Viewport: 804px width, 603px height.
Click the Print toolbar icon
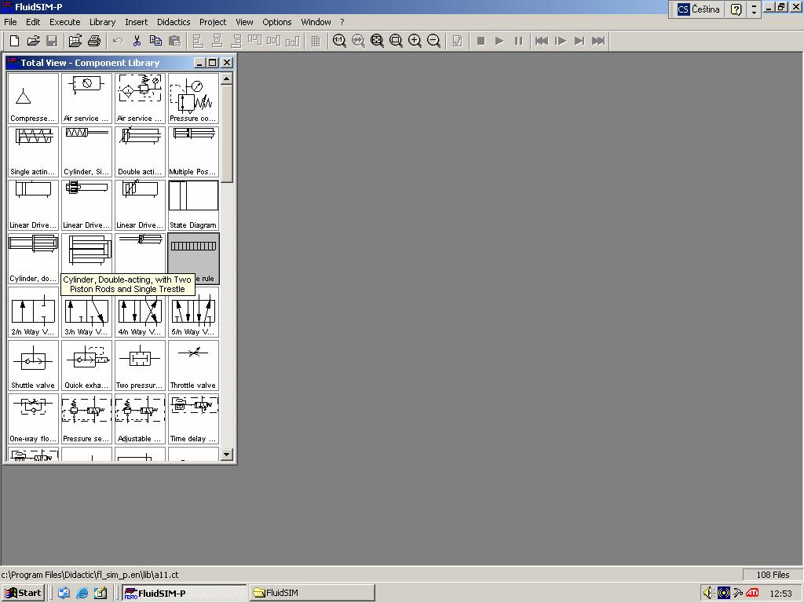coord(94,41)
